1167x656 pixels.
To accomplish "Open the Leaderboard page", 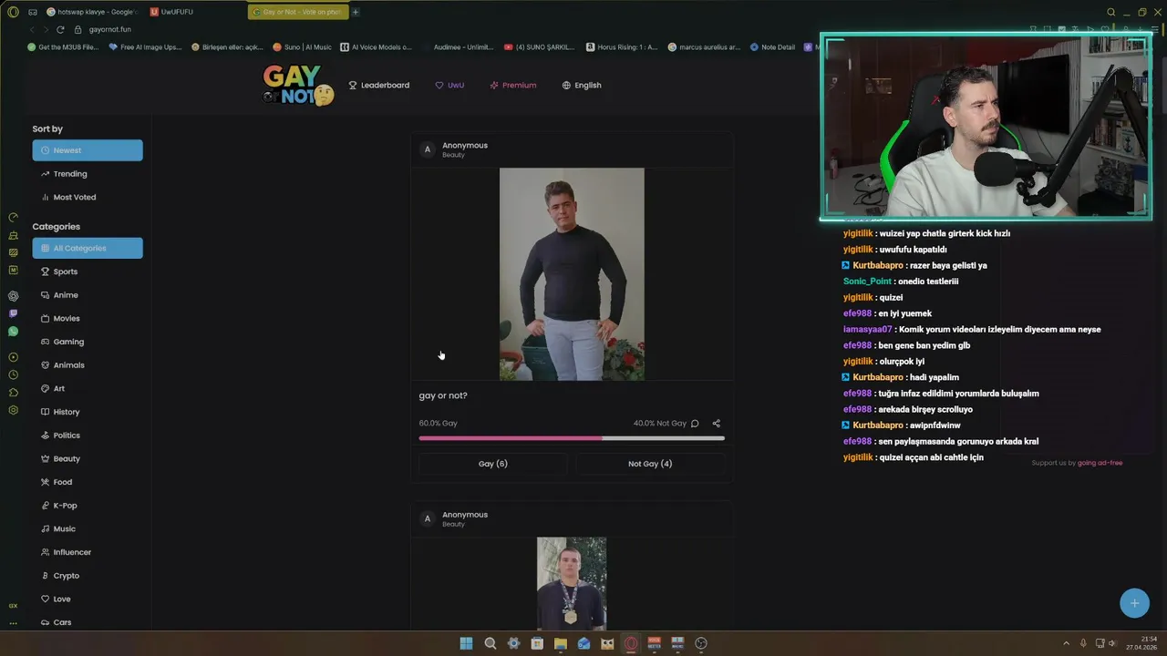I will [x=379, y=85].
